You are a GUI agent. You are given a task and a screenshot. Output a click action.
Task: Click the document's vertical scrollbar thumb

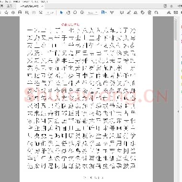click(x=176, y=30)
